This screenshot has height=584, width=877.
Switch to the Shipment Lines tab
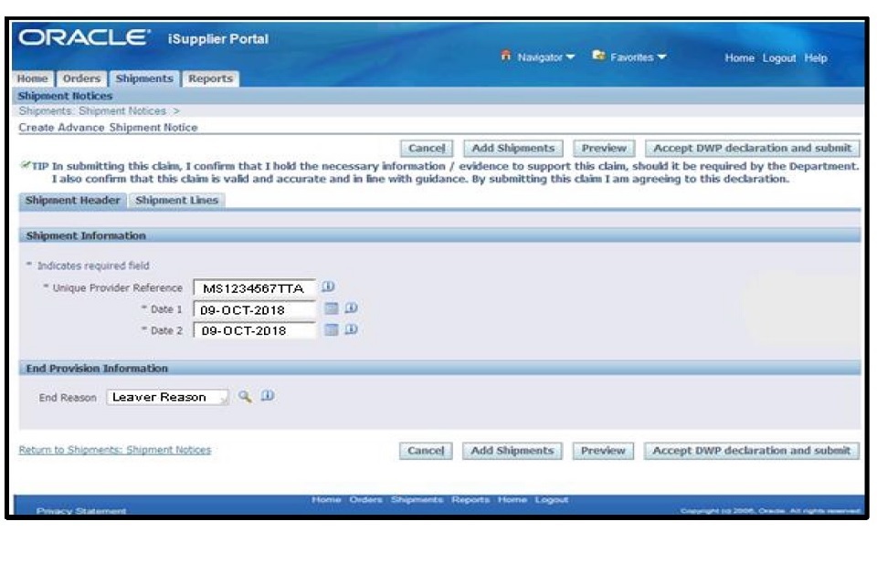177,201
